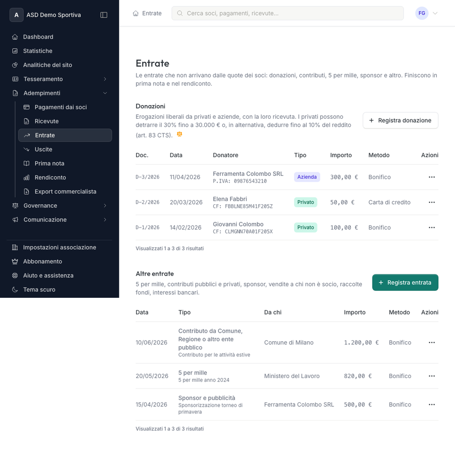
Task: Click the Rendiconto bar chart icon
Action: pos(26,177)
